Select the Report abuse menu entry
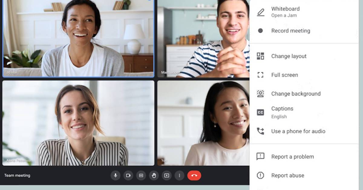The image size is (363, 190). pos(287,175)
